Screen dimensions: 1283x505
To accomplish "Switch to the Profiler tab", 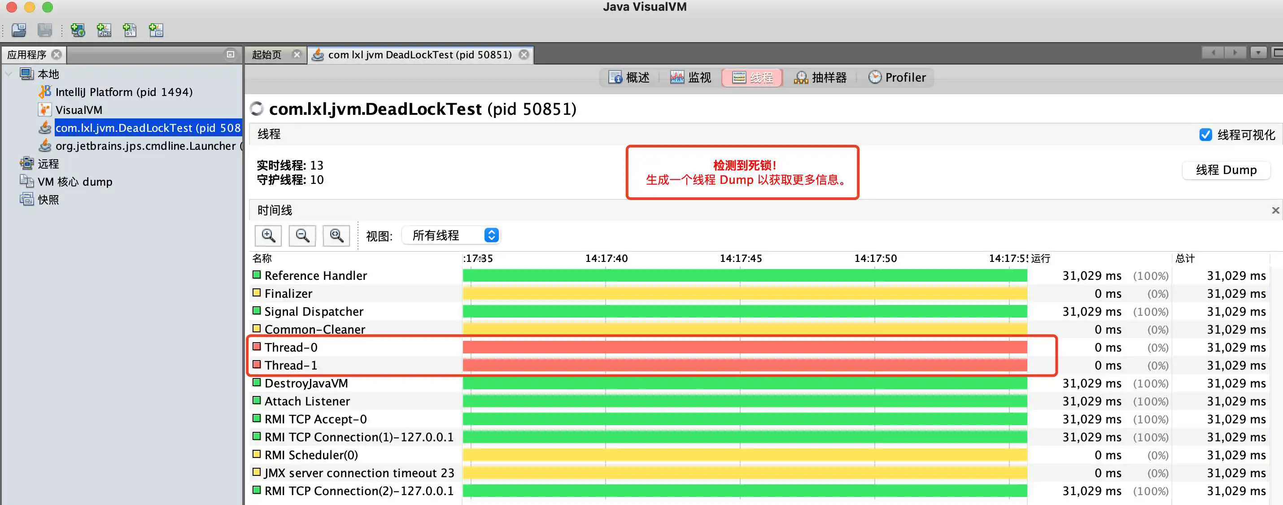I will pyautogui.click(x=897, y=78).
